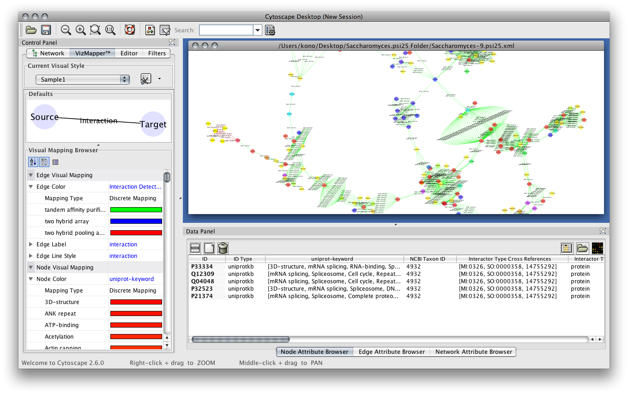Screen dimensions: 628x394
Task: Click the uniprot-keyword column header
Action: (332, 259)
